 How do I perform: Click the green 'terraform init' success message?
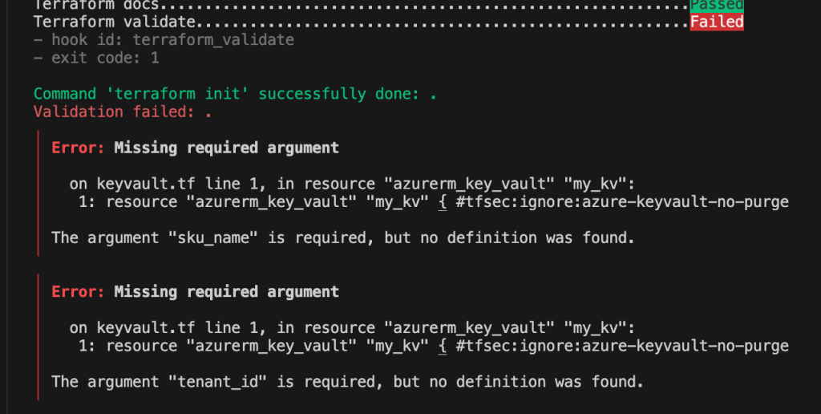click(235, 94)
